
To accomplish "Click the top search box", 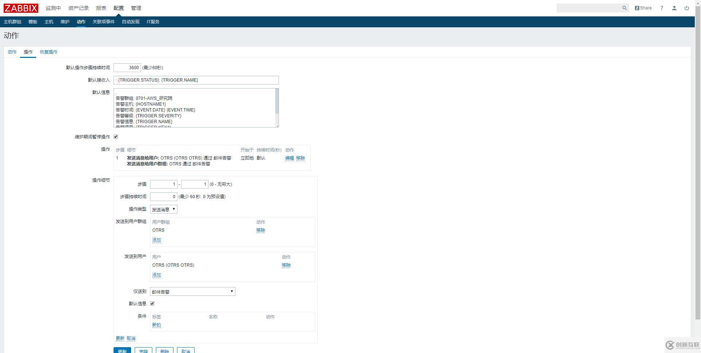I will (589, 8).
